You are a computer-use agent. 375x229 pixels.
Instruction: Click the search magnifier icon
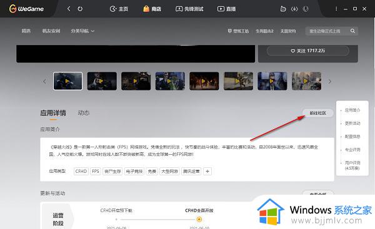point(352,31)
